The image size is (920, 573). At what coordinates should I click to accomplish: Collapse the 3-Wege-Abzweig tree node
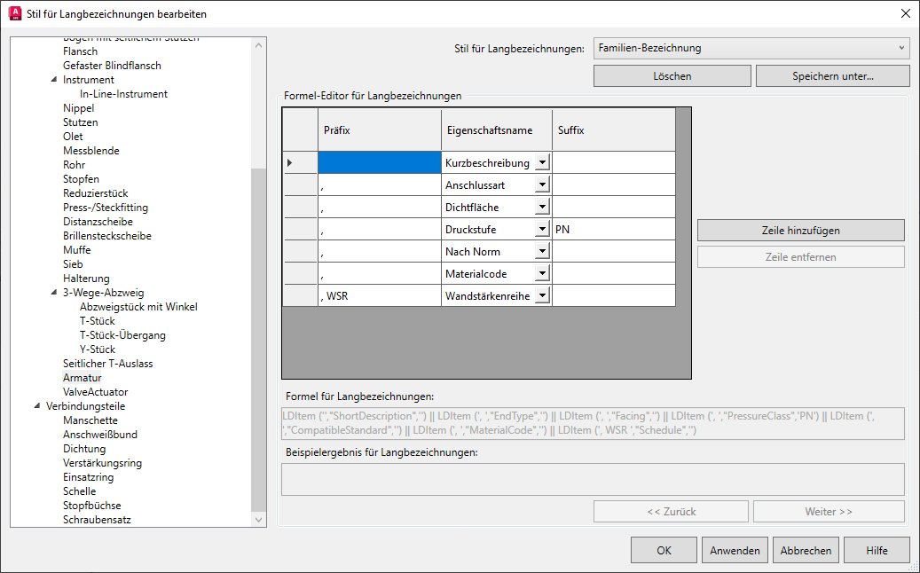click(54, 292)
